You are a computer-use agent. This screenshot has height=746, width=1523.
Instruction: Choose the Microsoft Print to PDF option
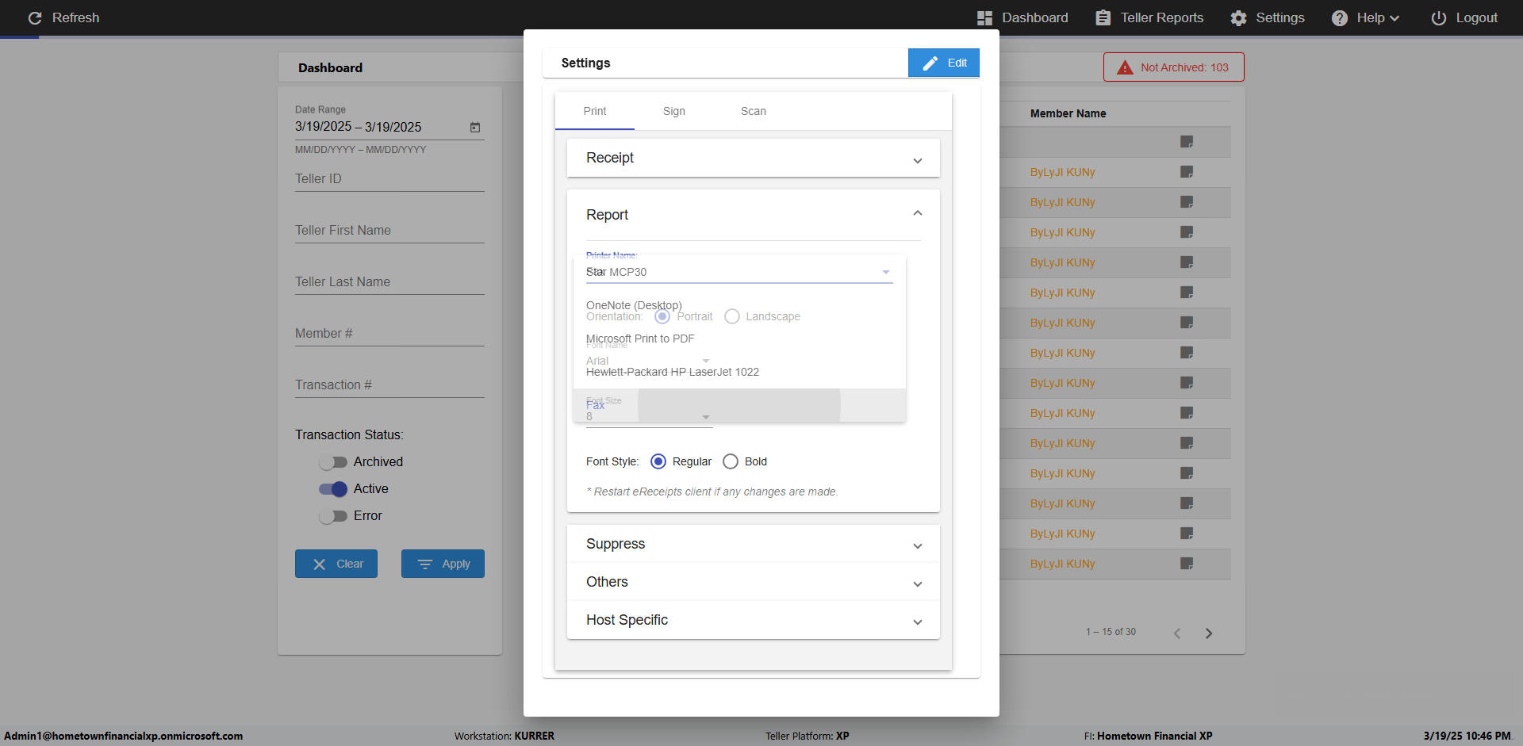[739, 339]
